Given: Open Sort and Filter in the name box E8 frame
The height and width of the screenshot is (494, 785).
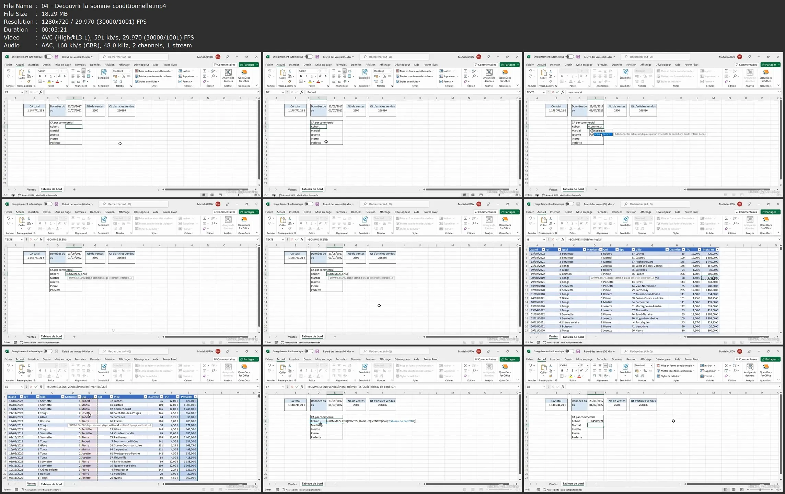Looking at the screenshot, I should (x=735, y=366).
